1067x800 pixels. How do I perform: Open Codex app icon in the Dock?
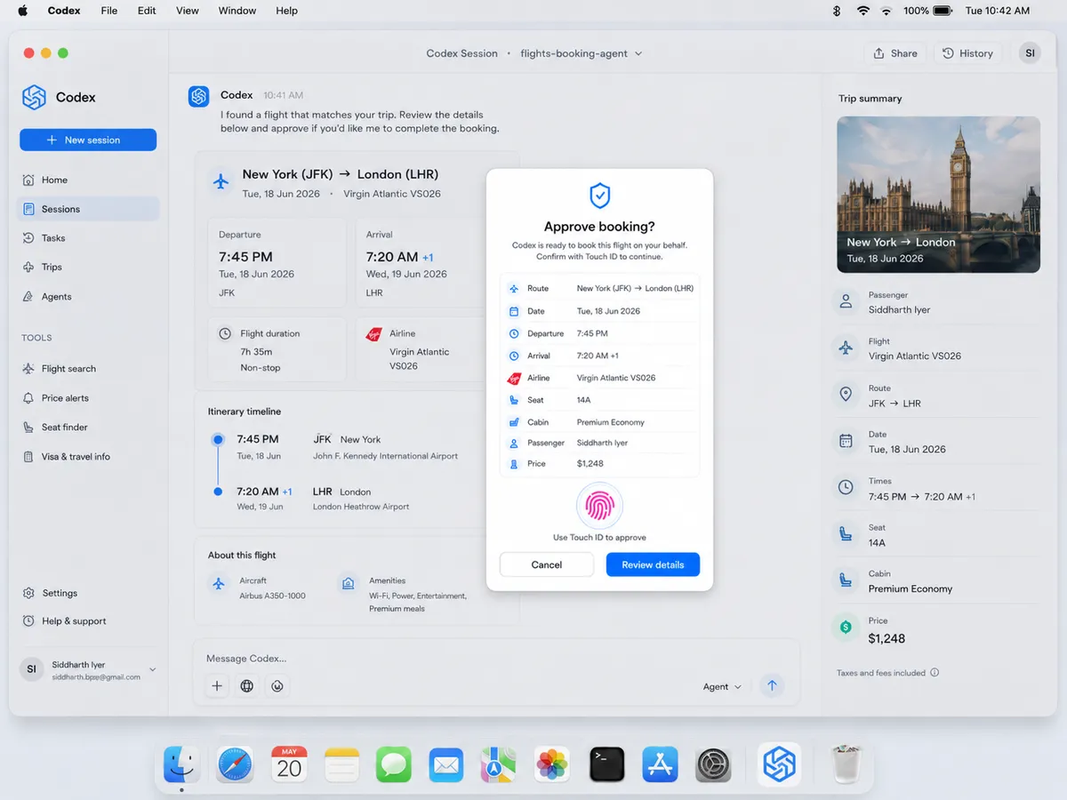780,764
